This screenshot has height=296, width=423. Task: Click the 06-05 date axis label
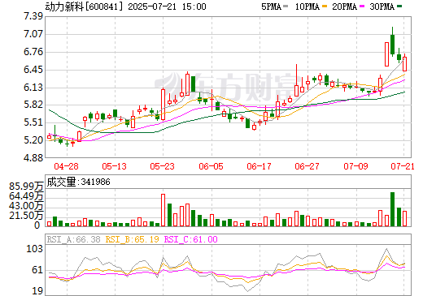[211, 166]
